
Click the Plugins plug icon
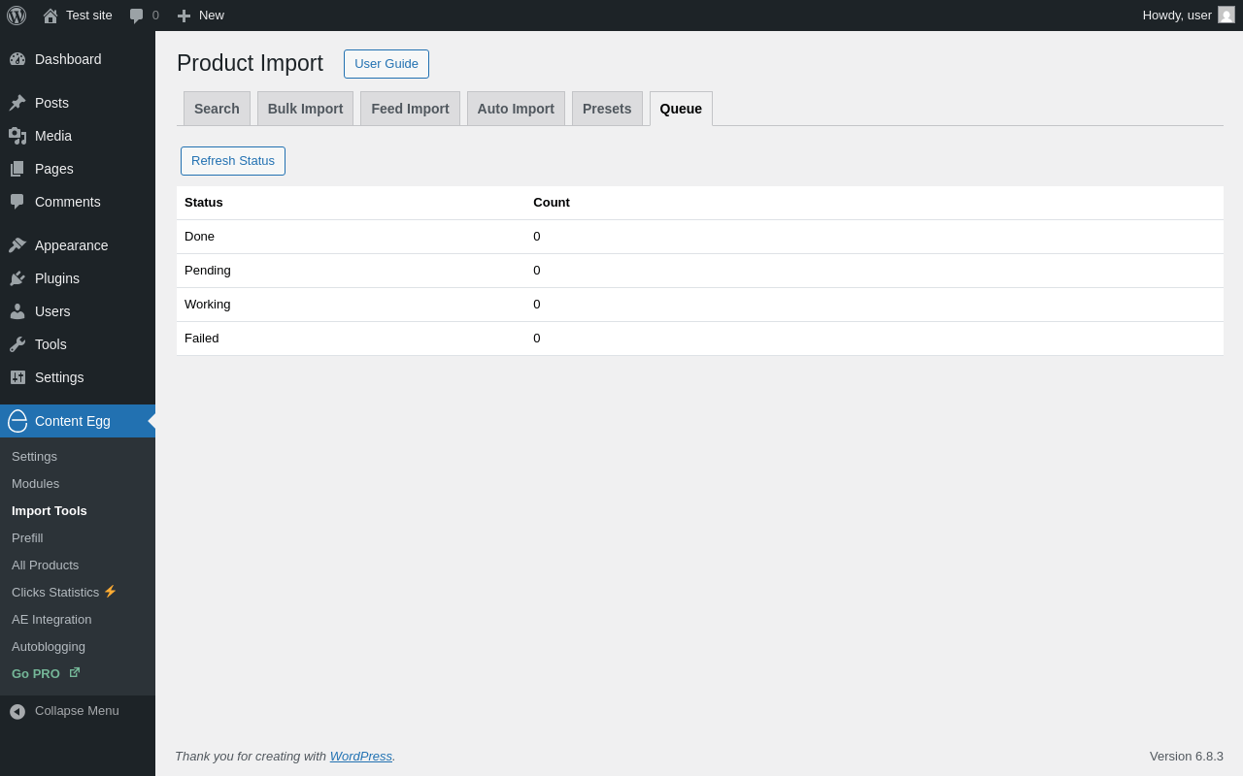(17, 278)
